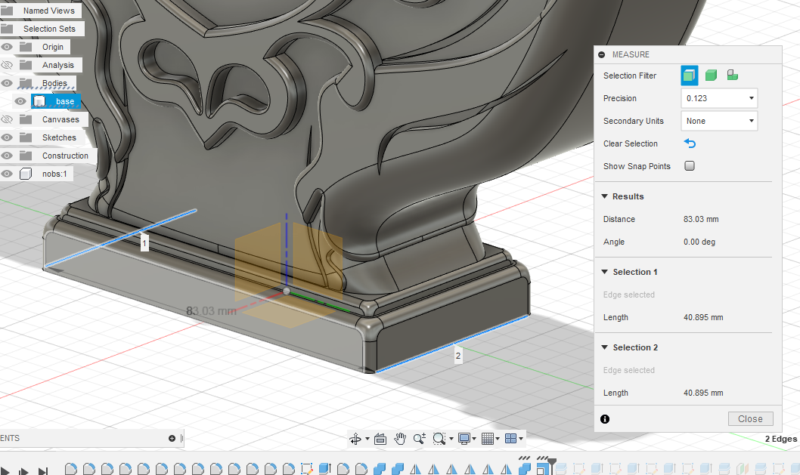
Task: Open Display Settings monitor dropdown
Action: pyautogui.click(x=464, y=438)
